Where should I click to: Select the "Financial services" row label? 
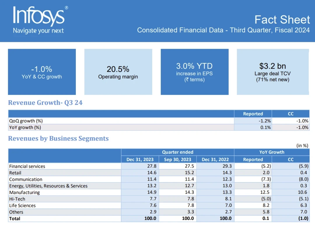(x=27, y=166)
